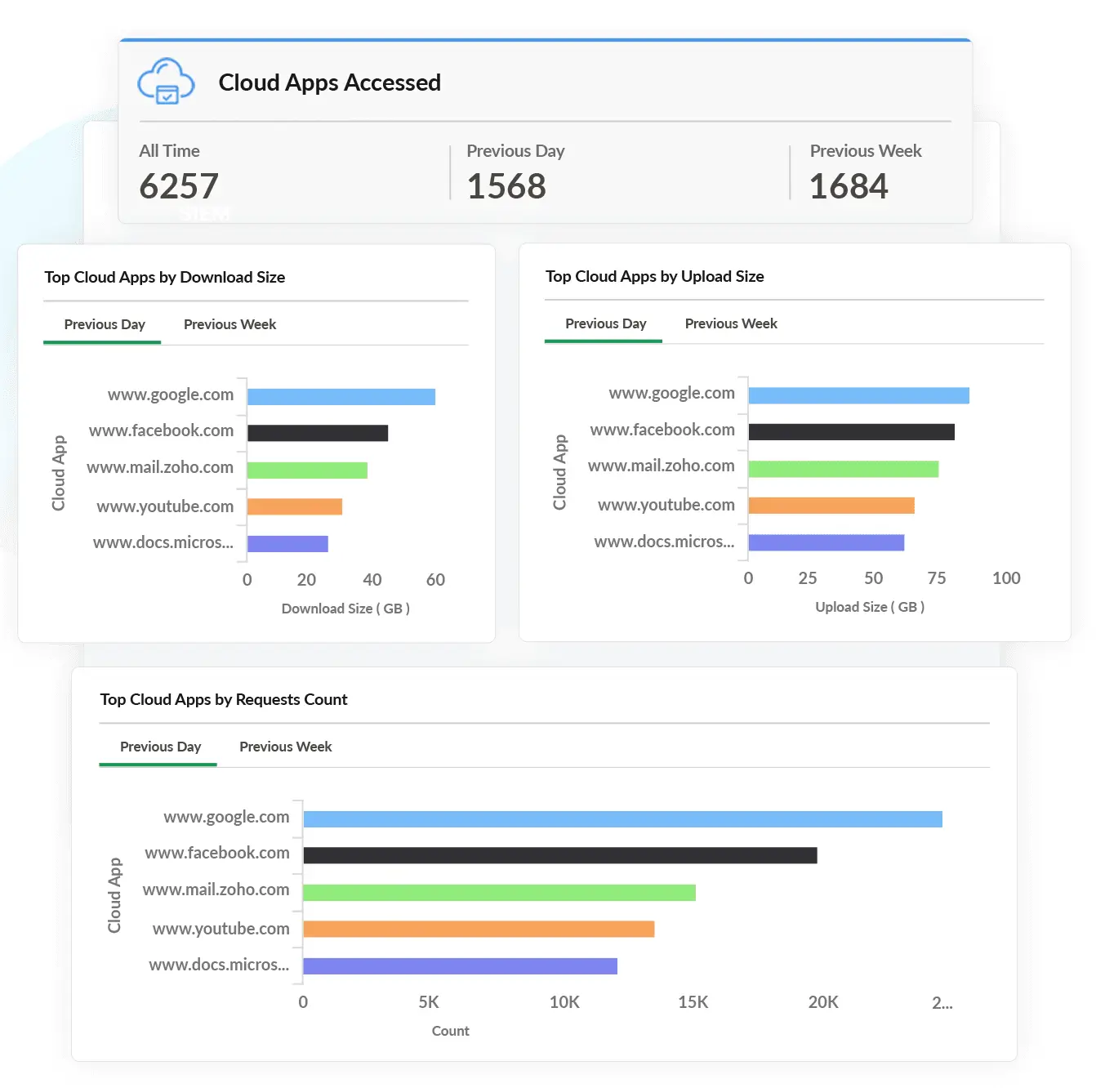The image size is (1096, 1088).
Task: Click www.docs.micros... label in Requests Count chart
Action: (219, 965)
